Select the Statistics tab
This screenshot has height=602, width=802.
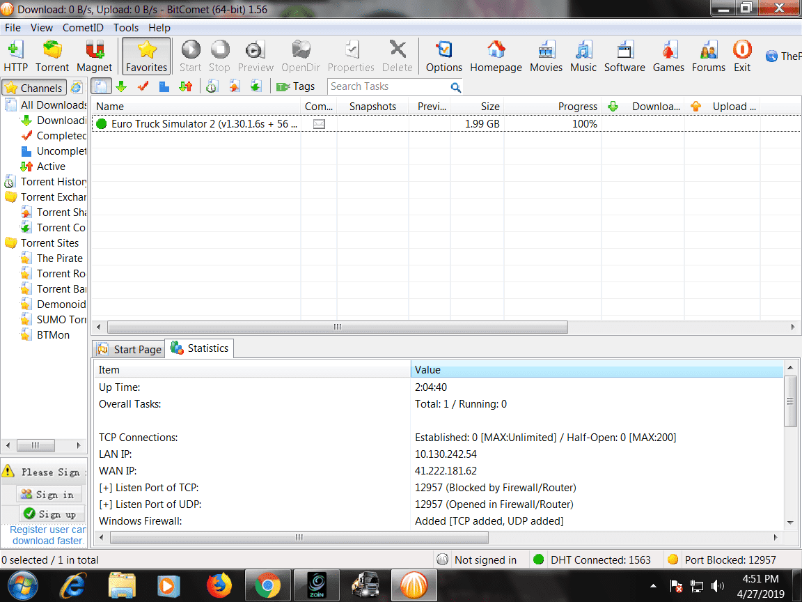pos(200,348)
